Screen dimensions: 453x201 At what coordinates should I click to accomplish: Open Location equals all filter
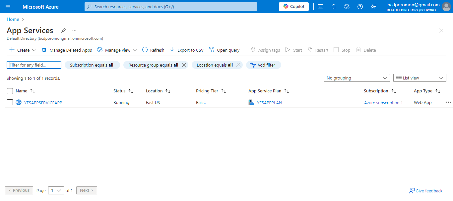pyautogui.click(x=215, y=65)
